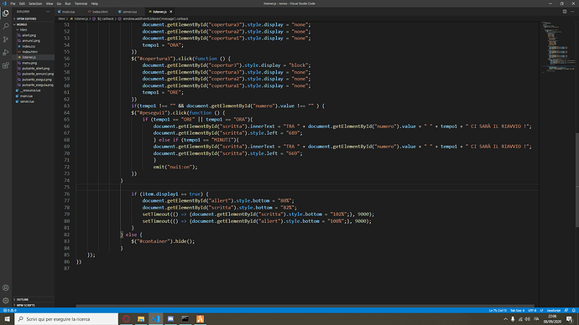Open the Run menu

pos(68,3)
